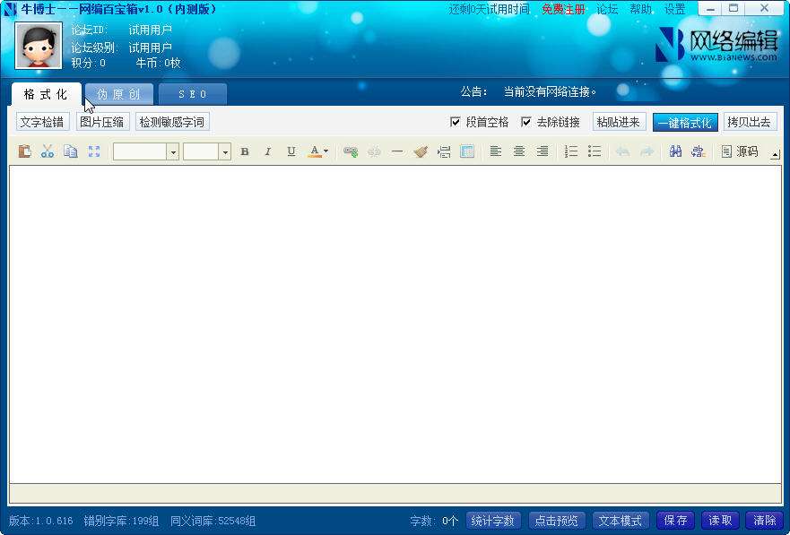Click the fullscreen expand icon in toolbar
This screenshot has width=790, height=535.
(x=94, y=151)
